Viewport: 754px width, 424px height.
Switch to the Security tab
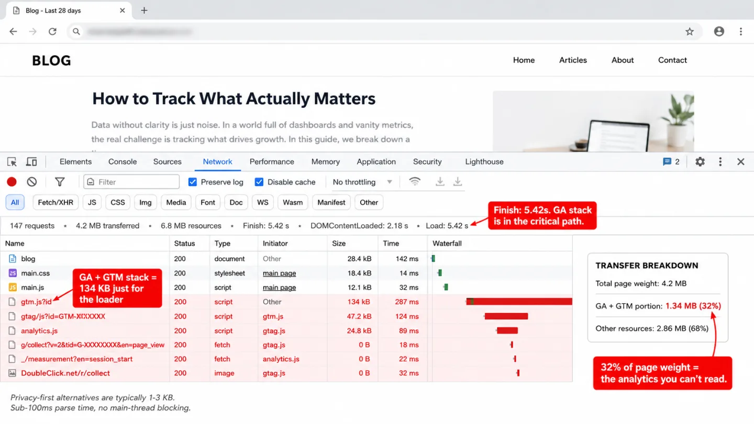427,162
